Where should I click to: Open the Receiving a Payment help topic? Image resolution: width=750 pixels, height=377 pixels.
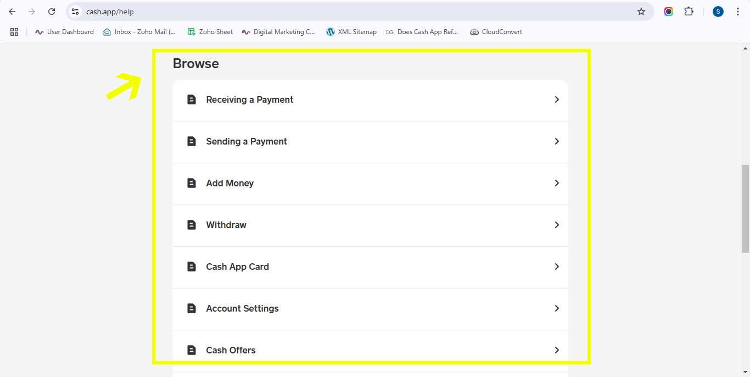point(370,101)
